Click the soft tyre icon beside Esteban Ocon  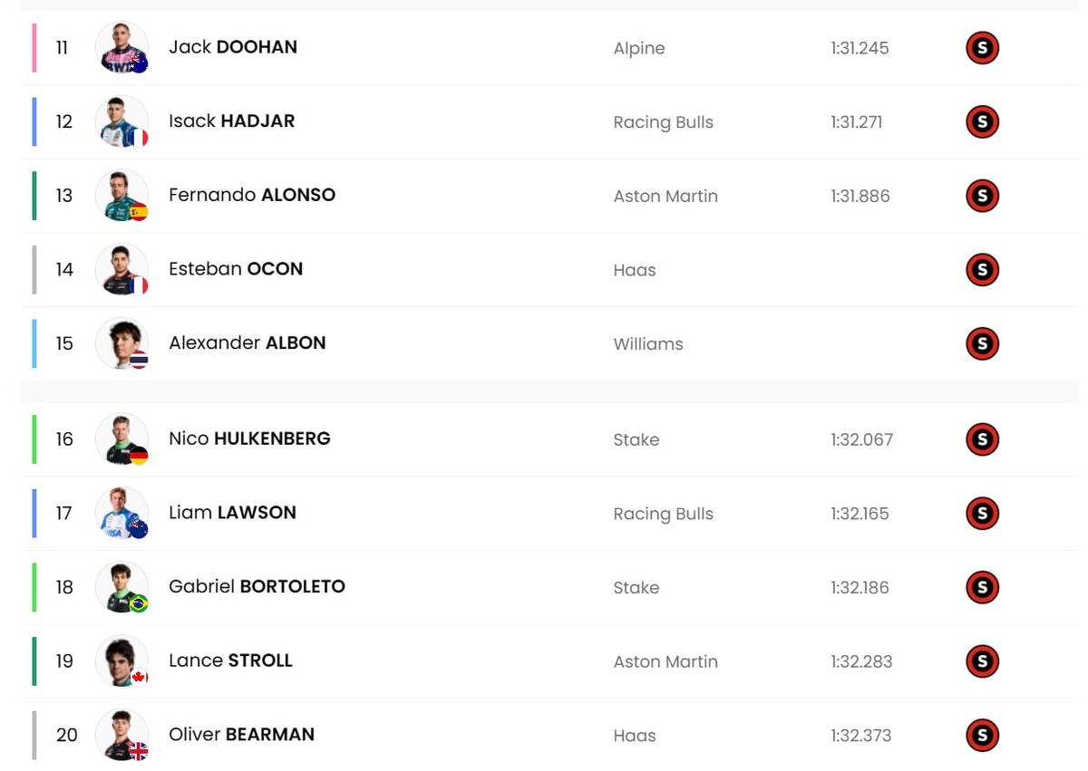click(982, 270)
